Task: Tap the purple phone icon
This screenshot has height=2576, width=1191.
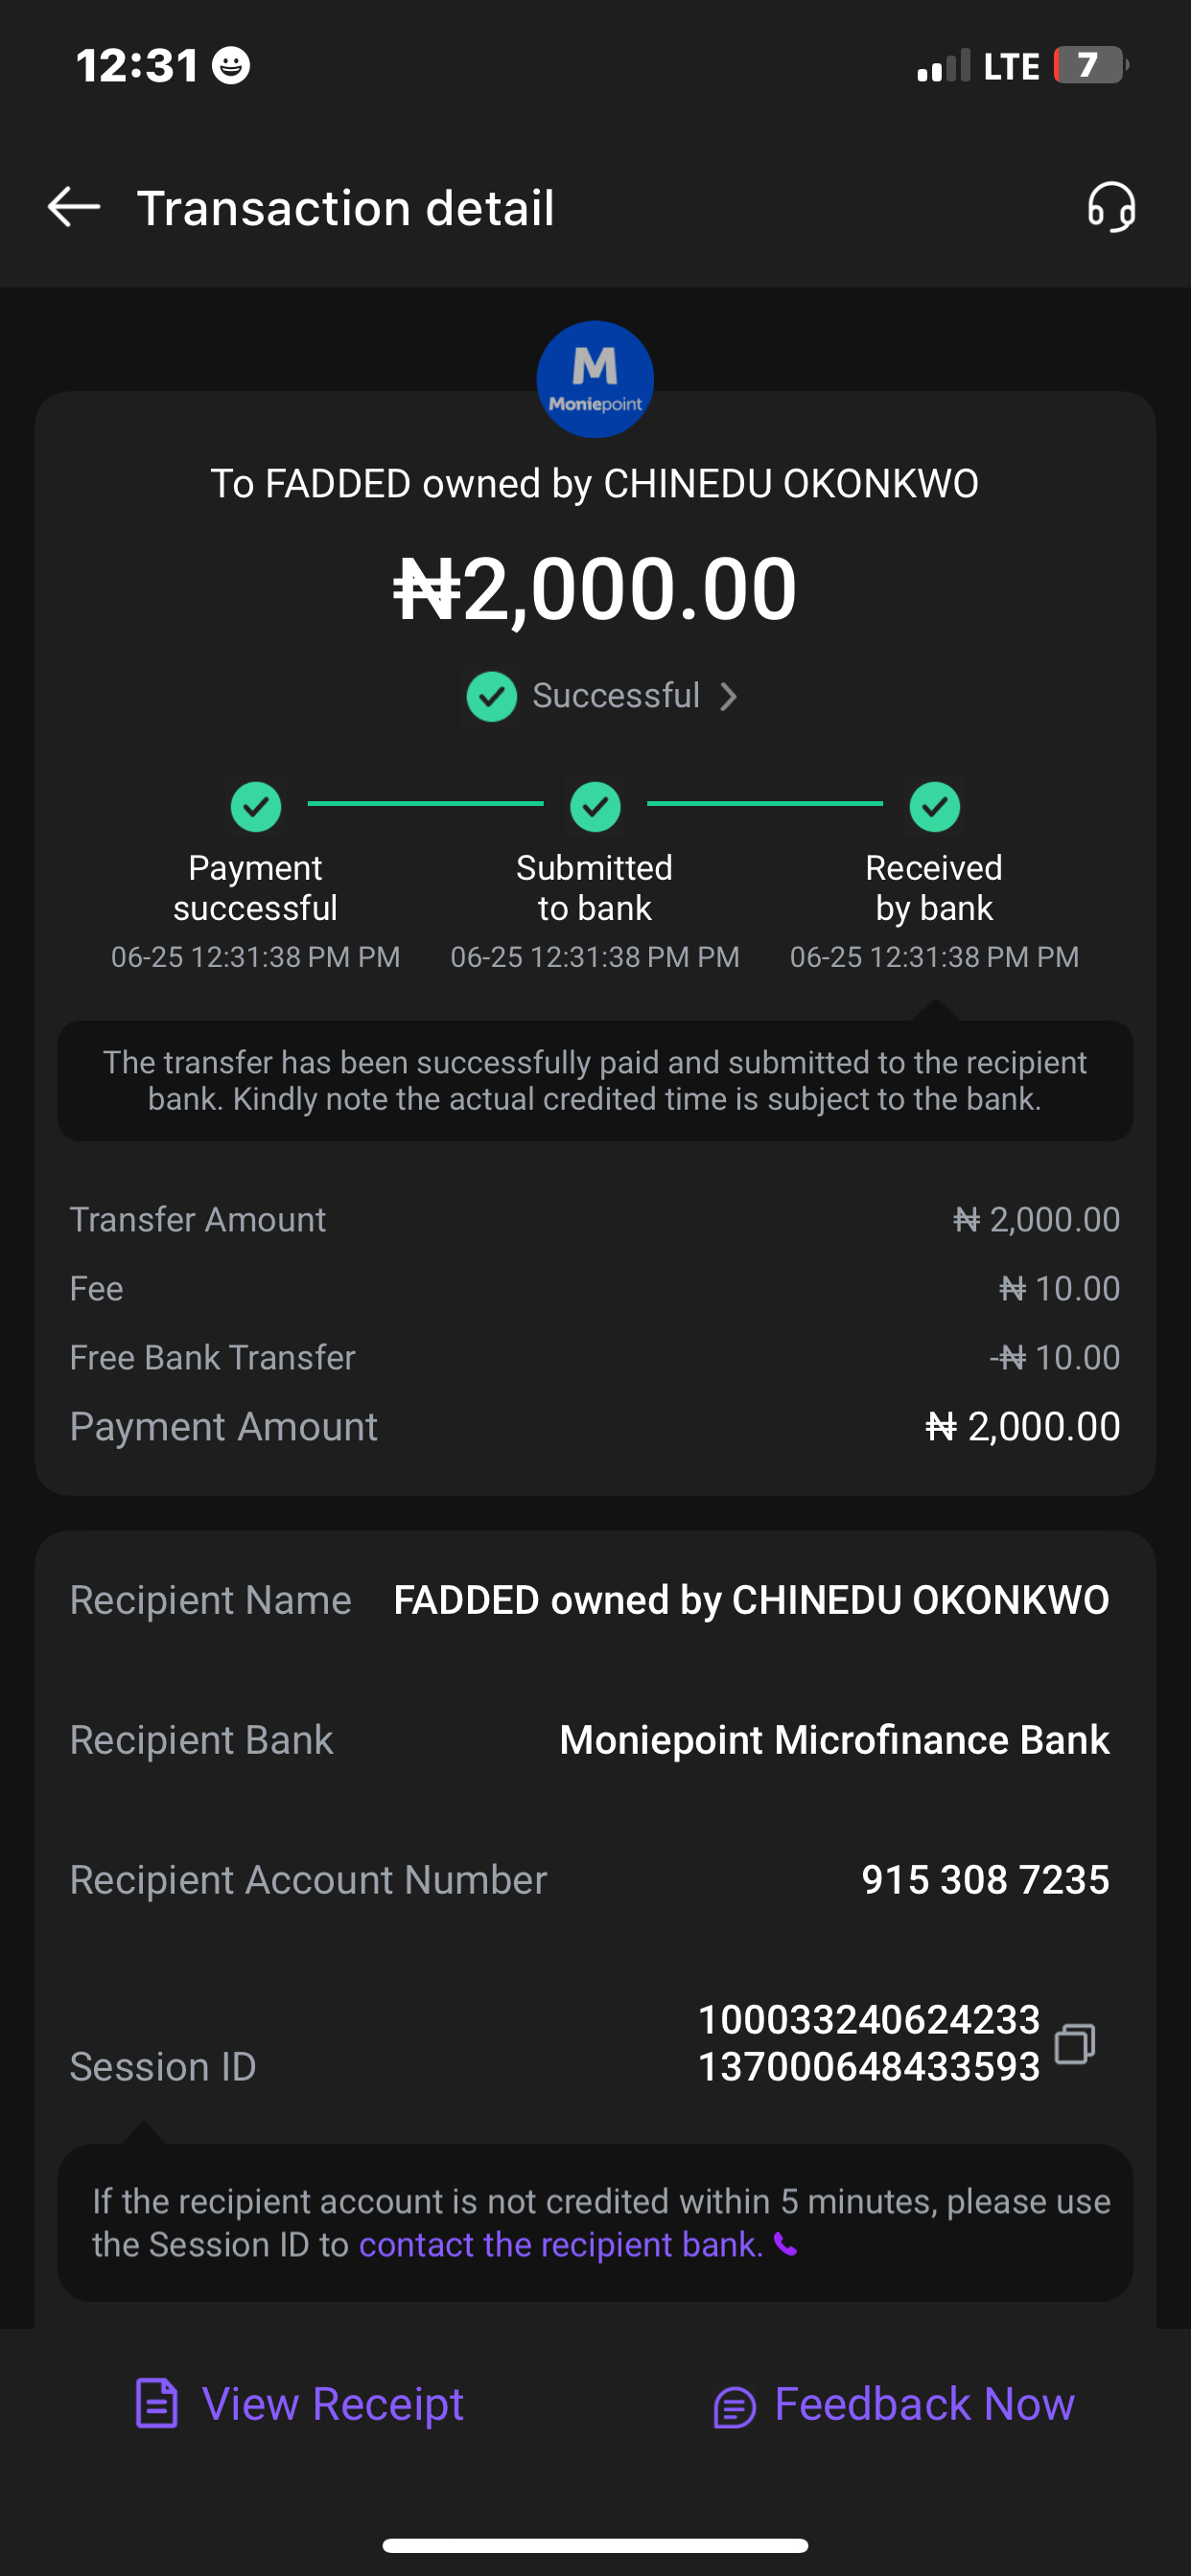Action: (786, 2246)
